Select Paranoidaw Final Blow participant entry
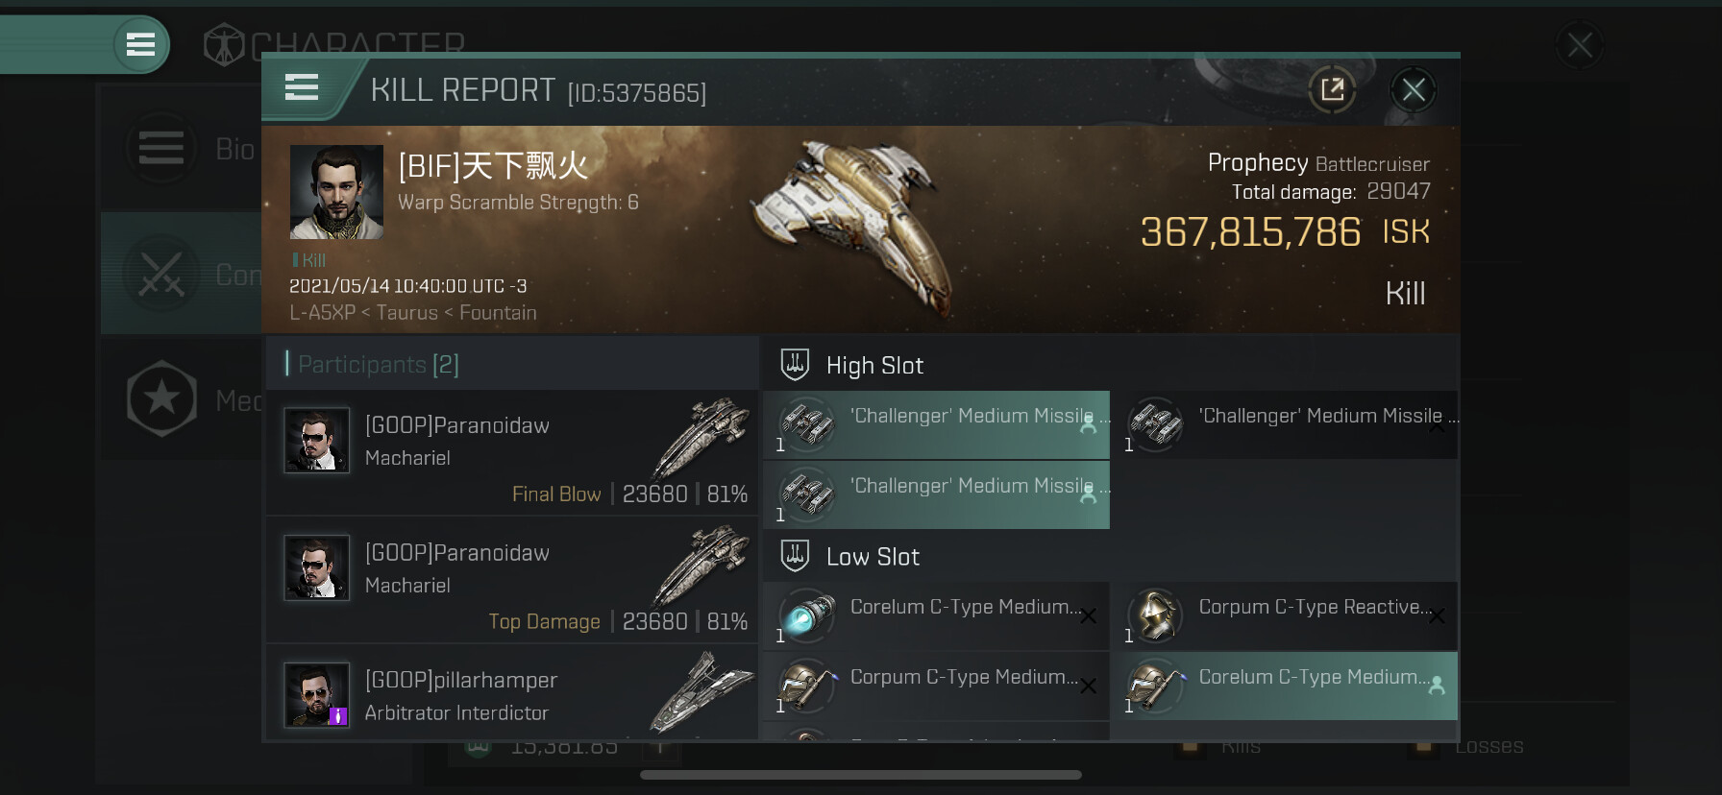The width and height of the screenshot is (1722, 795). [511, 453]
